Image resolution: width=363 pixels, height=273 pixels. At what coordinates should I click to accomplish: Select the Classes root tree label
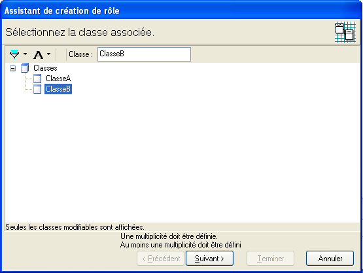pos(45,68)
